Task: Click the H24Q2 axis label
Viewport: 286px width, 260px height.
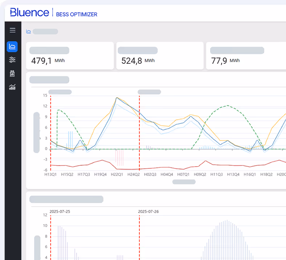Action: click(134, 175)
